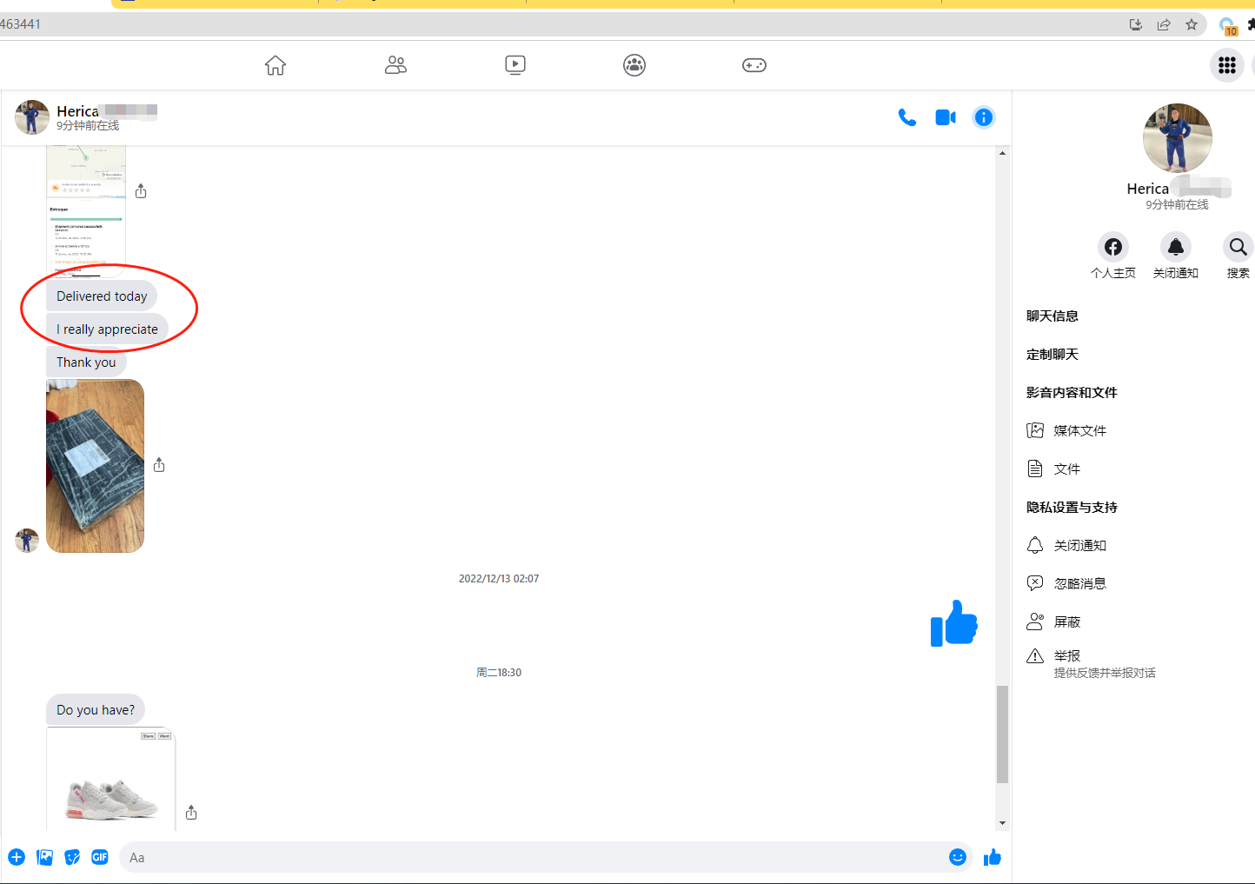Collapse the 影音内容和文件 section

coord(1072,393)
